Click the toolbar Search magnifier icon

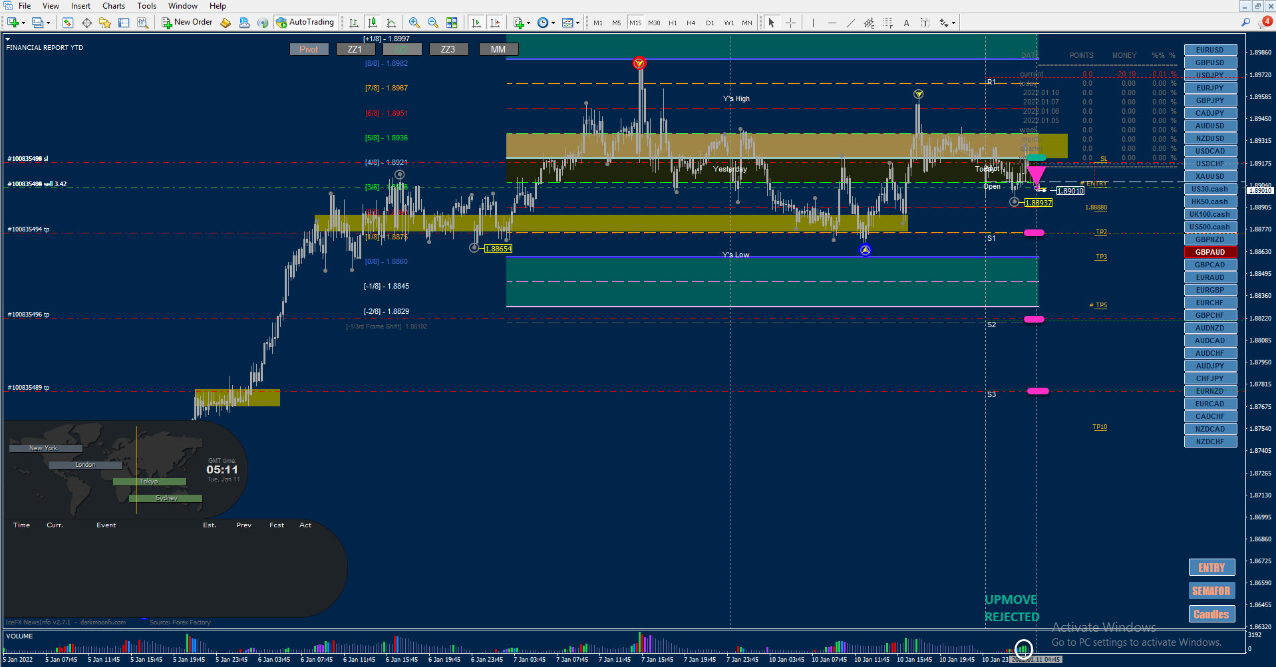coord(1245,23)
